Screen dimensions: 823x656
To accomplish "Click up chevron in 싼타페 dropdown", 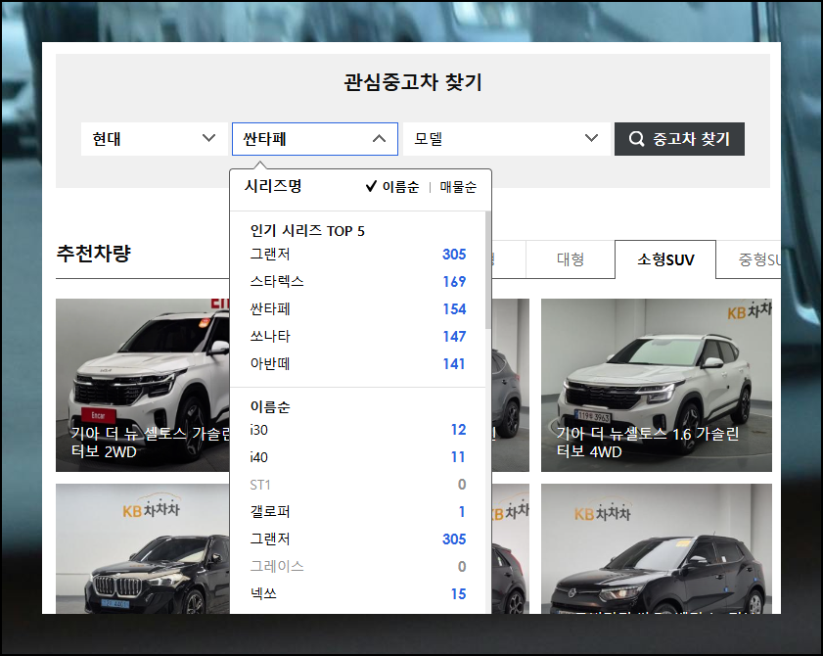I will click(379, 139).
